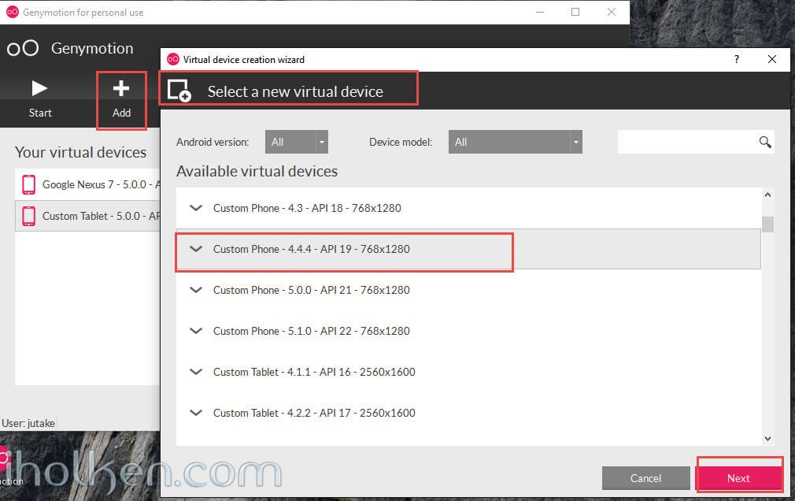Expand Custom Phone 5.1.0 API 22 chevron
Image resolution: width=795 pixels, height=501 pixels.
click(x=196, y=331)
